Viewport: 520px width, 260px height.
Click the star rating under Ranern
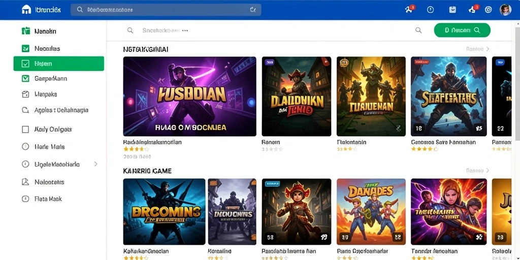coord(272,149)
